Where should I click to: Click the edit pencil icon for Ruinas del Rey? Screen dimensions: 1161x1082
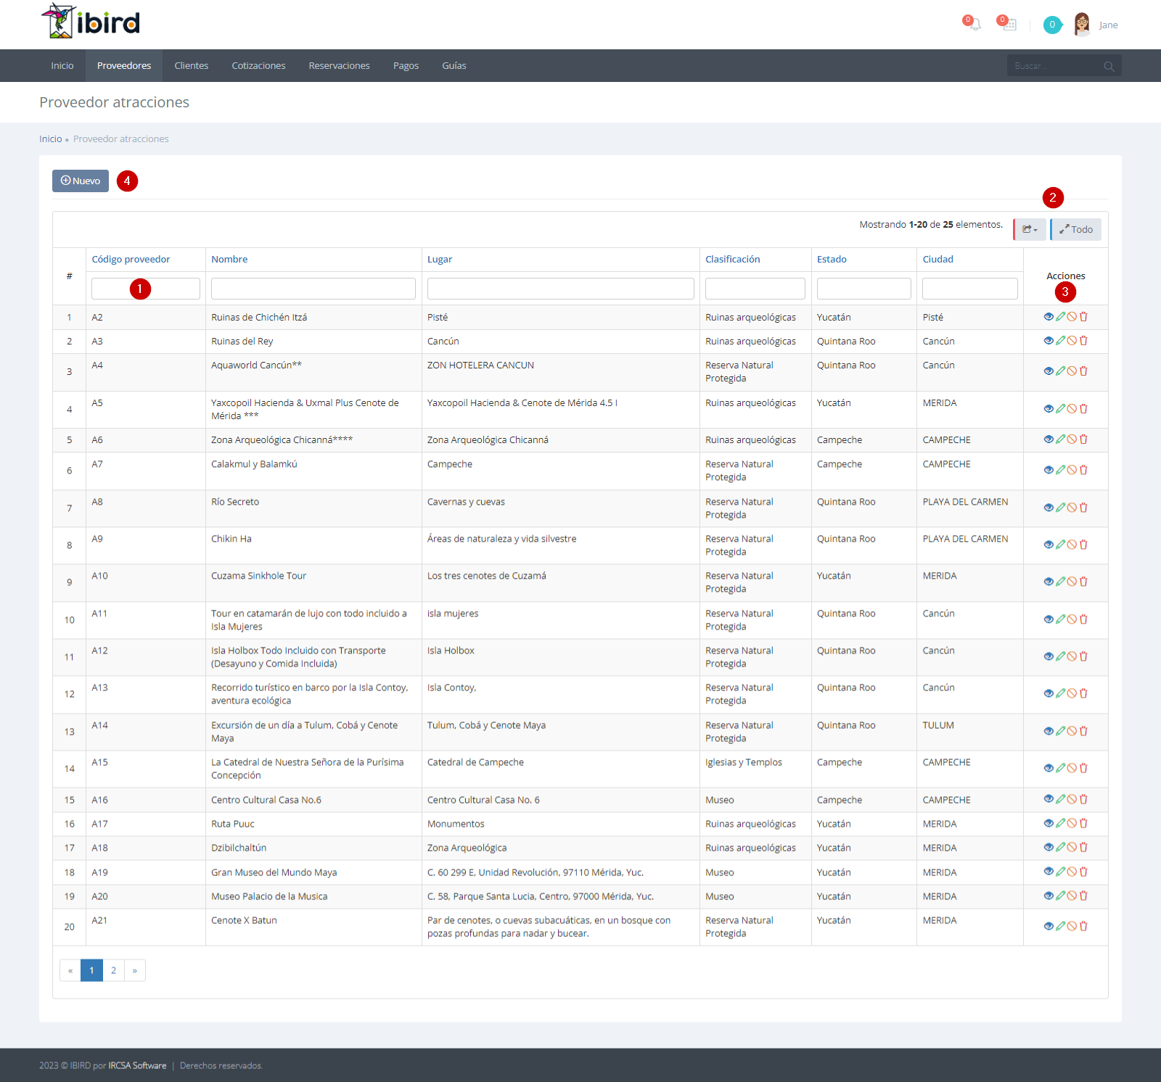tap(1060, 341)
